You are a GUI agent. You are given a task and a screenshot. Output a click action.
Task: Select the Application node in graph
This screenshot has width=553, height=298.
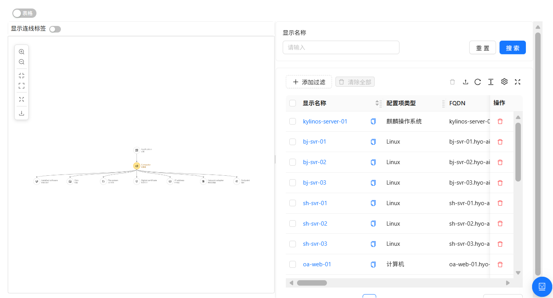point(137,150)
